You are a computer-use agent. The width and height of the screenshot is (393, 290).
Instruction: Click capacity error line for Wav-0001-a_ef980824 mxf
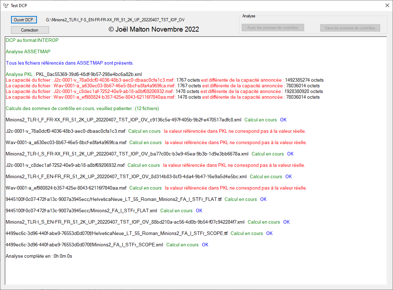coord(163,97)
